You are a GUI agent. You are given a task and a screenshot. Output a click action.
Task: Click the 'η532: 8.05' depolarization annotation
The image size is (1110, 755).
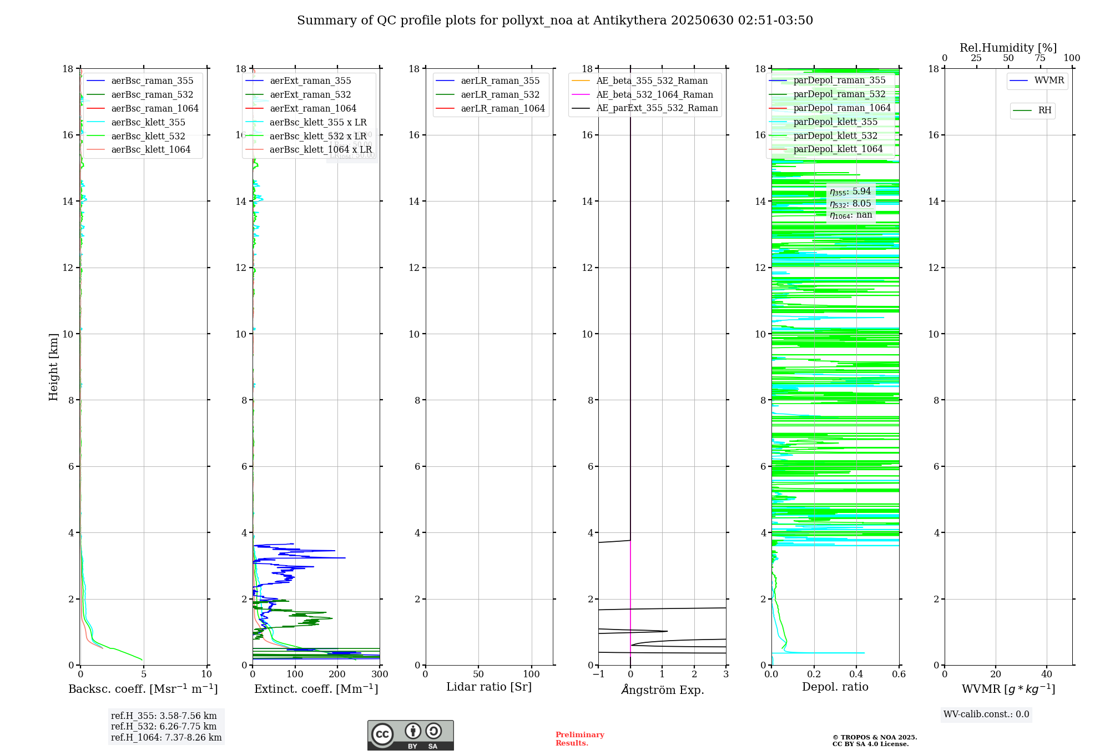[x=850, y=204]
